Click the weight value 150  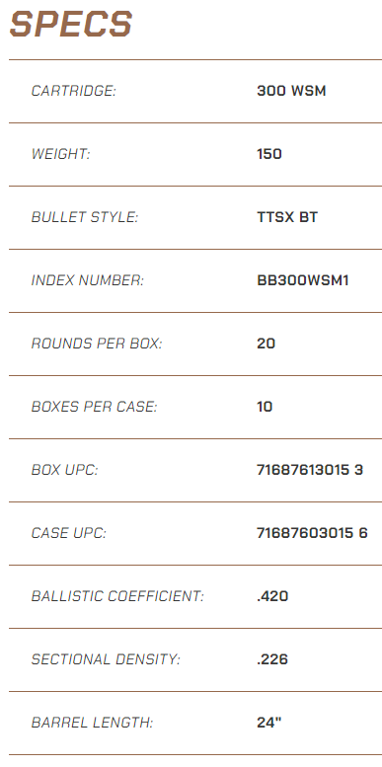tap(269, 154)
